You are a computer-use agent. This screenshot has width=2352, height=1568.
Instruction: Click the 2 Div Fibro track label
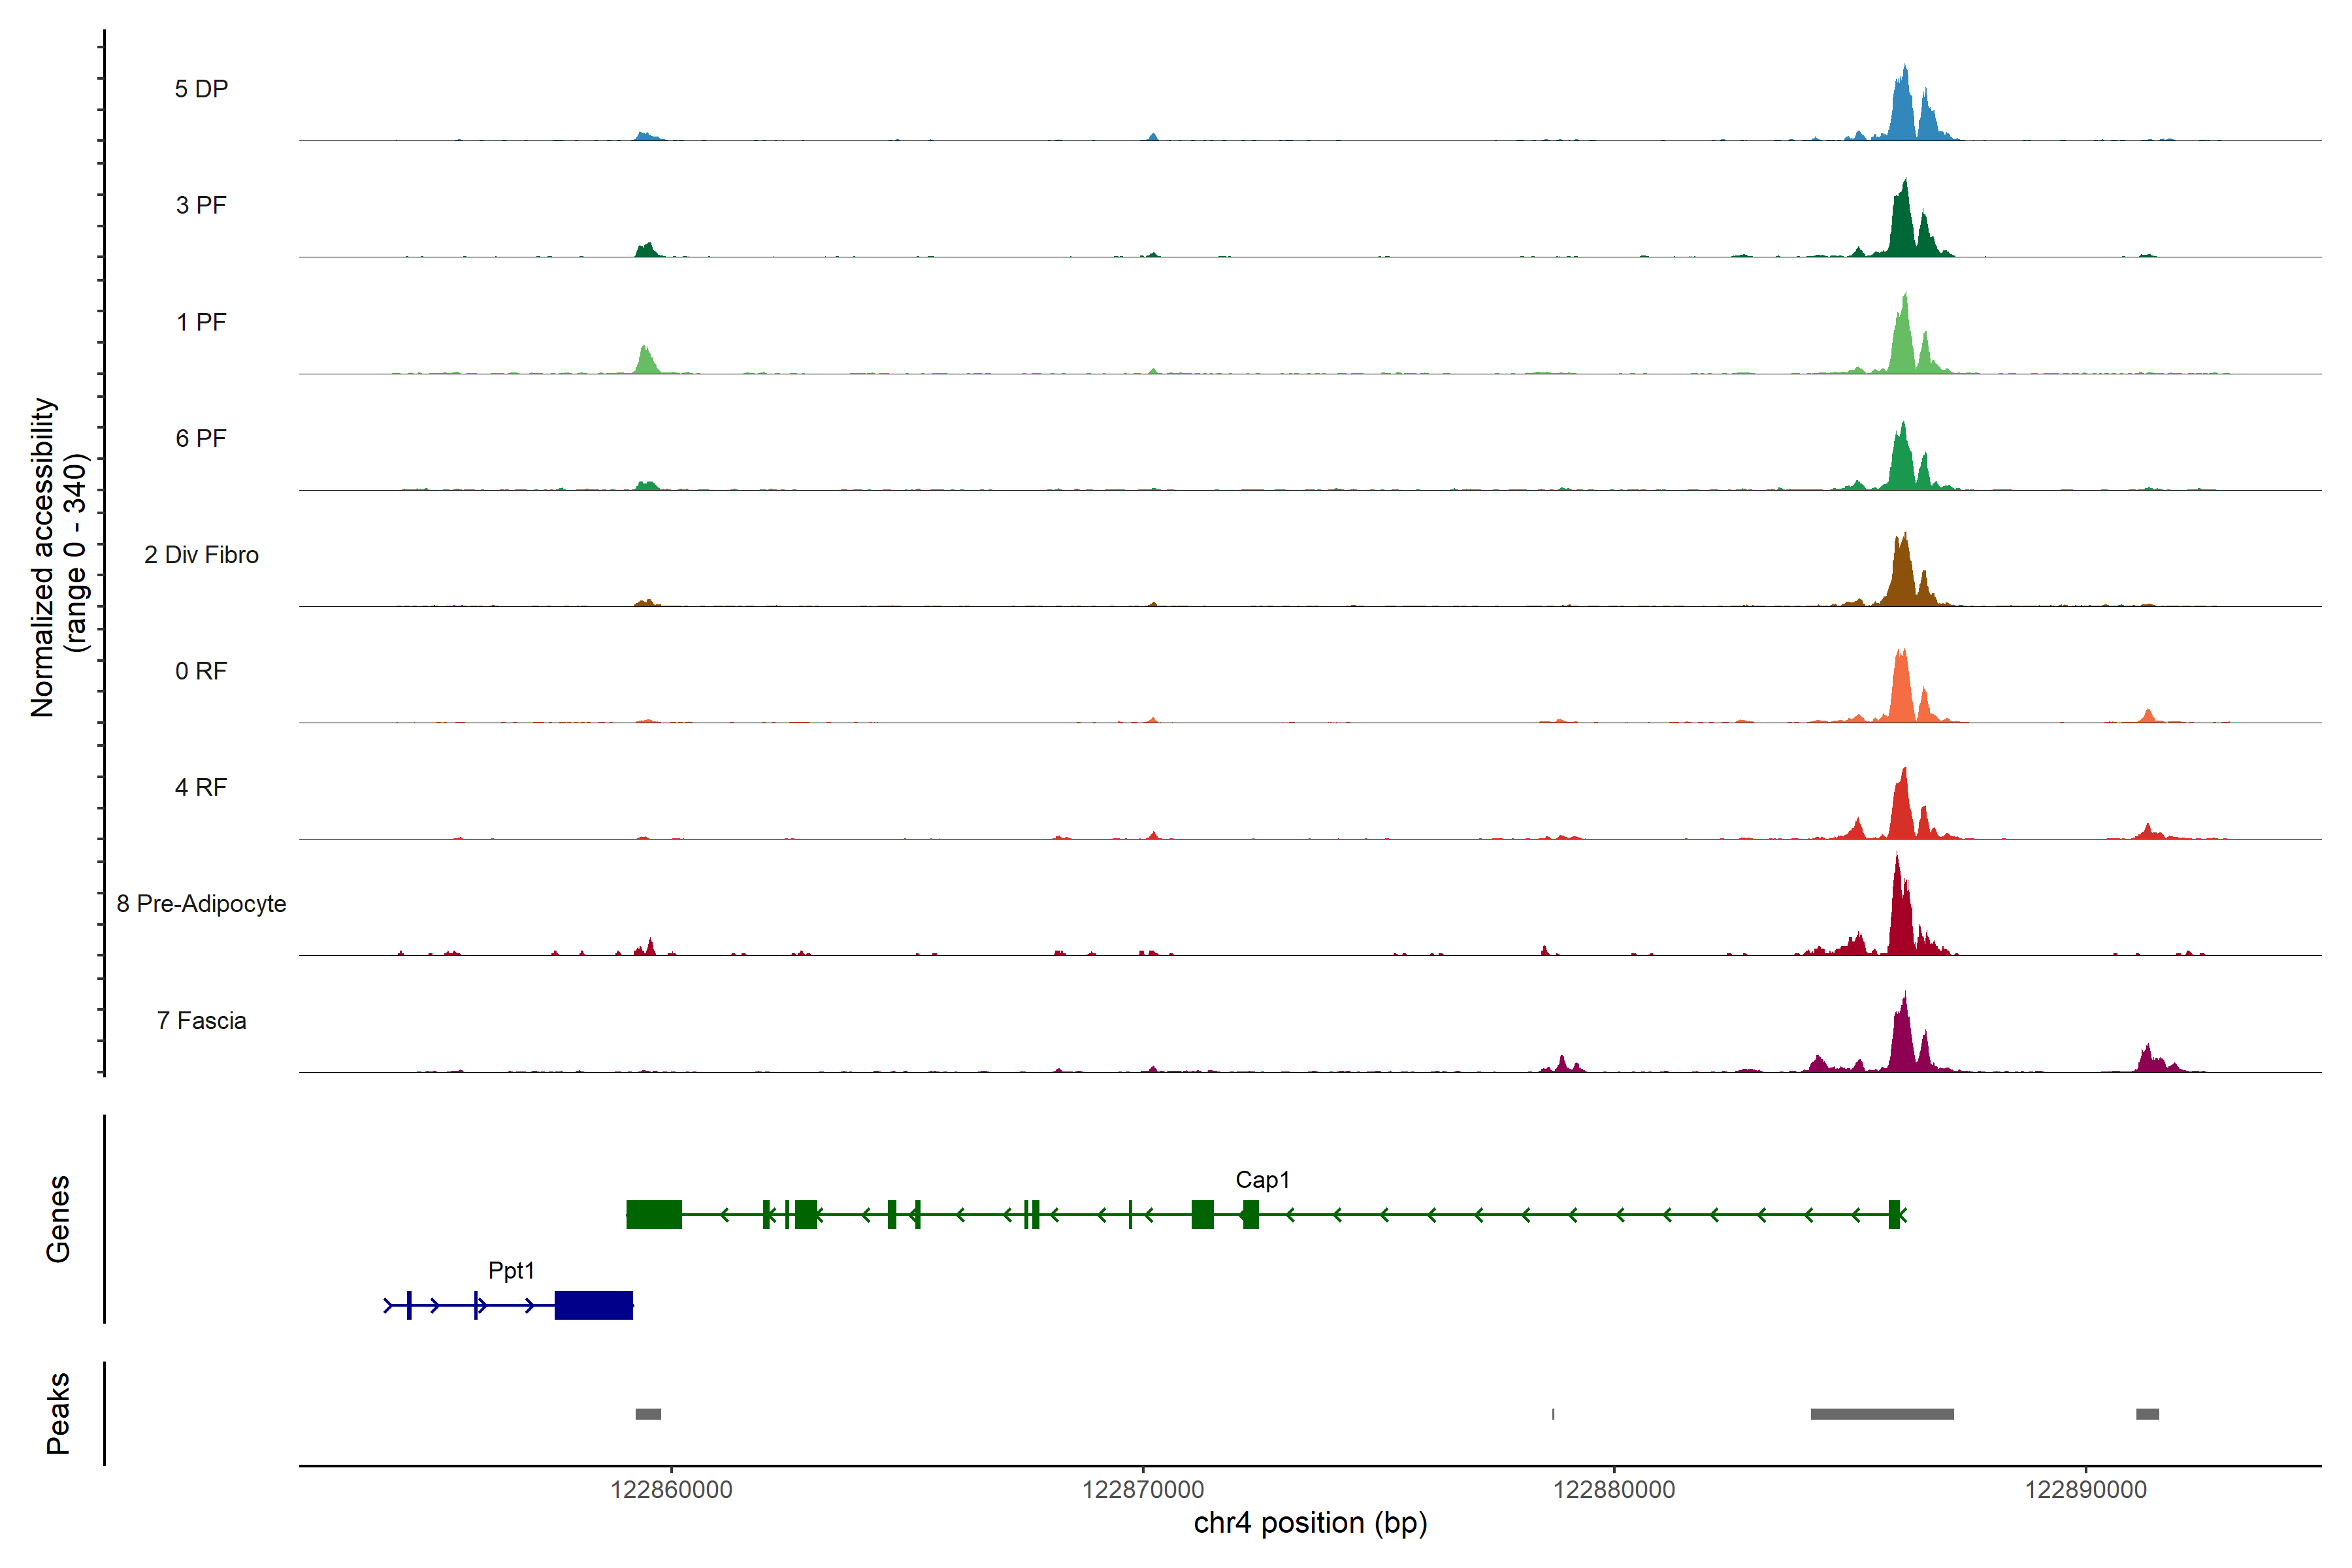coord(201,555)
